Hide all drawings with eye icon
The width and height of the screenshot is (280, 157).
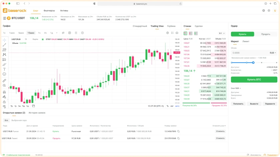(4, 106)
